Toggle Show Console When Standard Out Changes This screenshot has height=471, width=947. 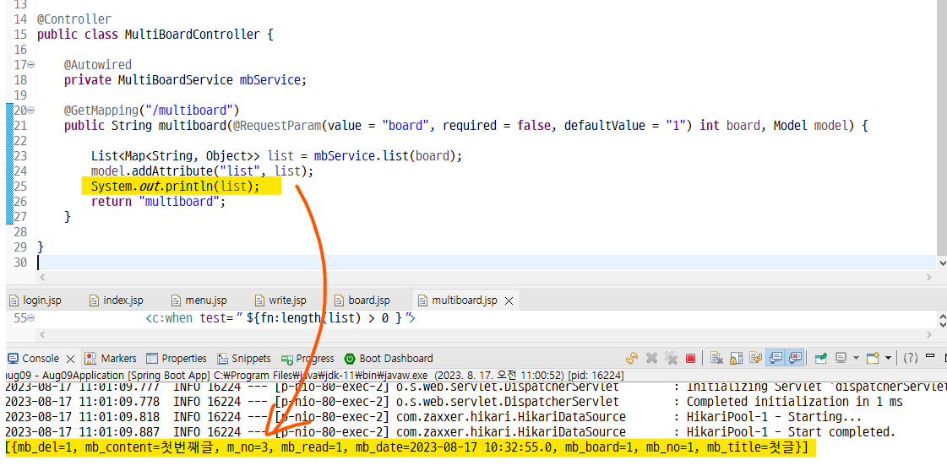tap(776, 358)
